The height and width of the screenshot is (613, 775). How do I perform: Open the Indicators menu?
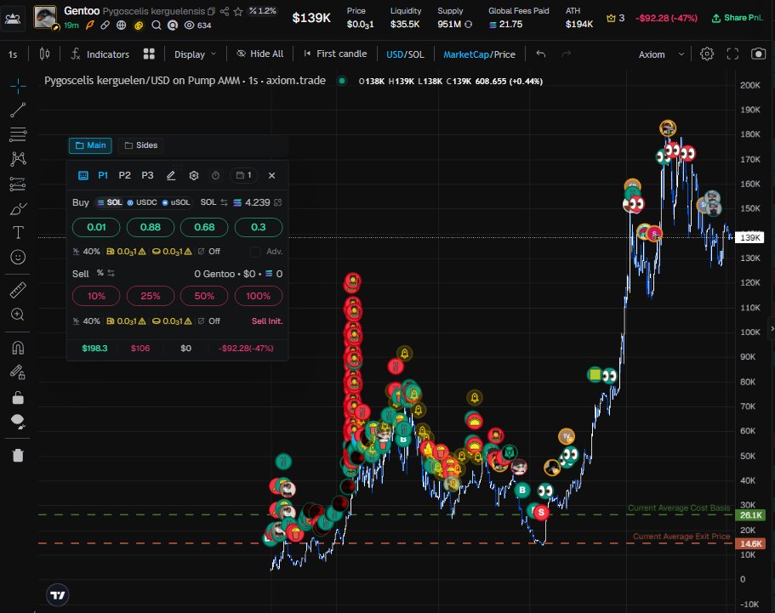pos(100,54)
